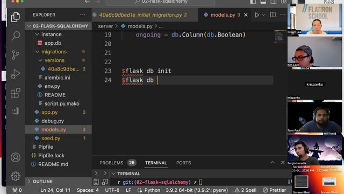
Task: Maximize the panel with up chevron
Action: point(273,163)
